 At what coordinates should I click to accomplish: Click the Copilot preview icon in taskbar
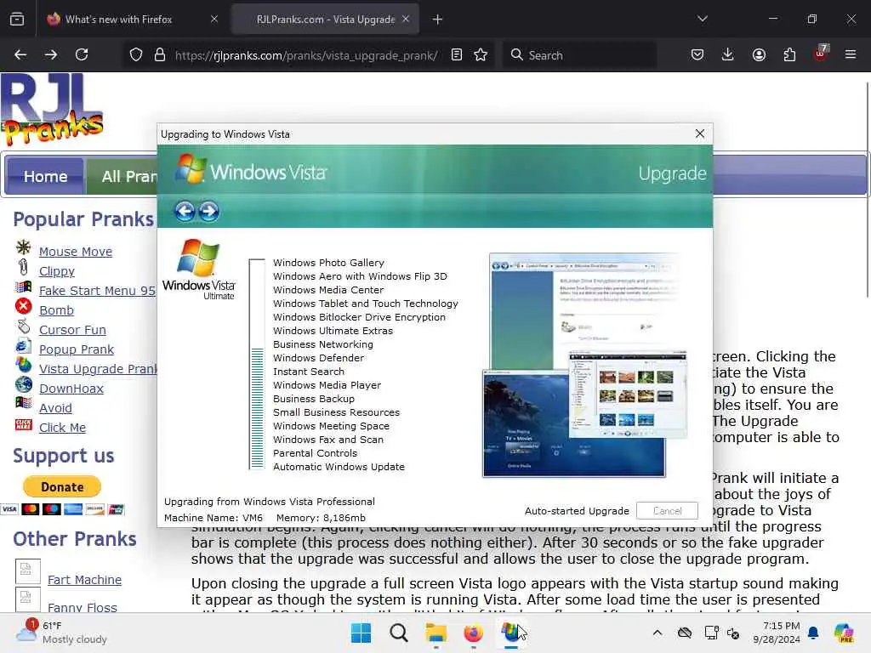(x=844, y=633)
